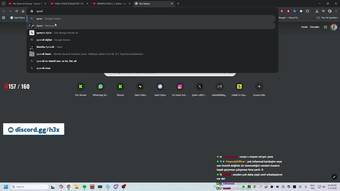Open OBS Studio from the taskbar
340x191 pixels.
point(124,187)
